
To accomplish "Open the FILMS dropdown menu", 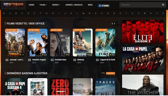I will [x=43, y=5].
